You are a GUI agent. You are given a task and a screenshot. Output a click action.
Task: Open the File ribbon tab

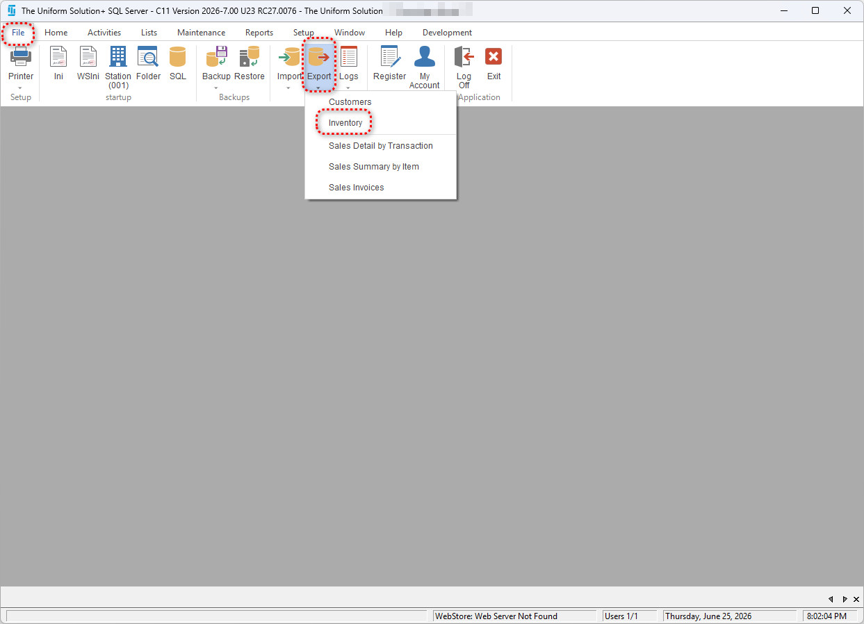click(x=18, y=33)
